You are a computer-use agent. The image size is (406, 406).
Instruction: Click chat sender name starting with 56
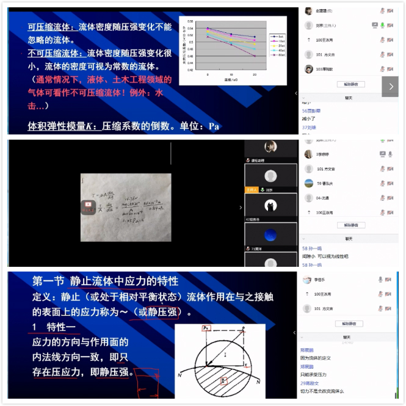(x=311, y=111)
